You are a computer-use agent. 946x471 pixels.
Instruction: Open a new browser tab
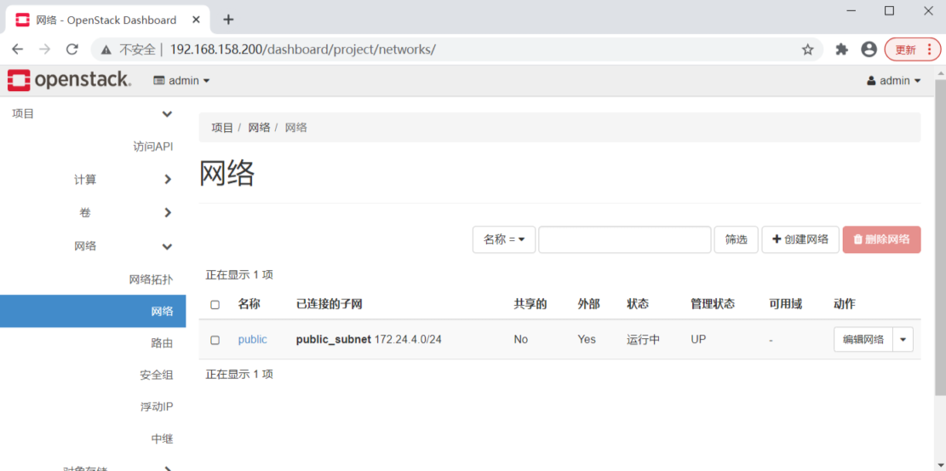(228, 20)
